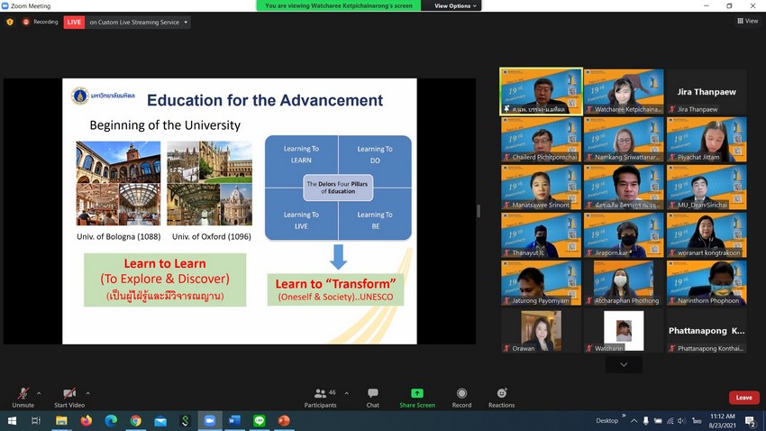Click the Record button in toolbar
766x431 pixels.
pyautogui.click(x=461, y=397)
